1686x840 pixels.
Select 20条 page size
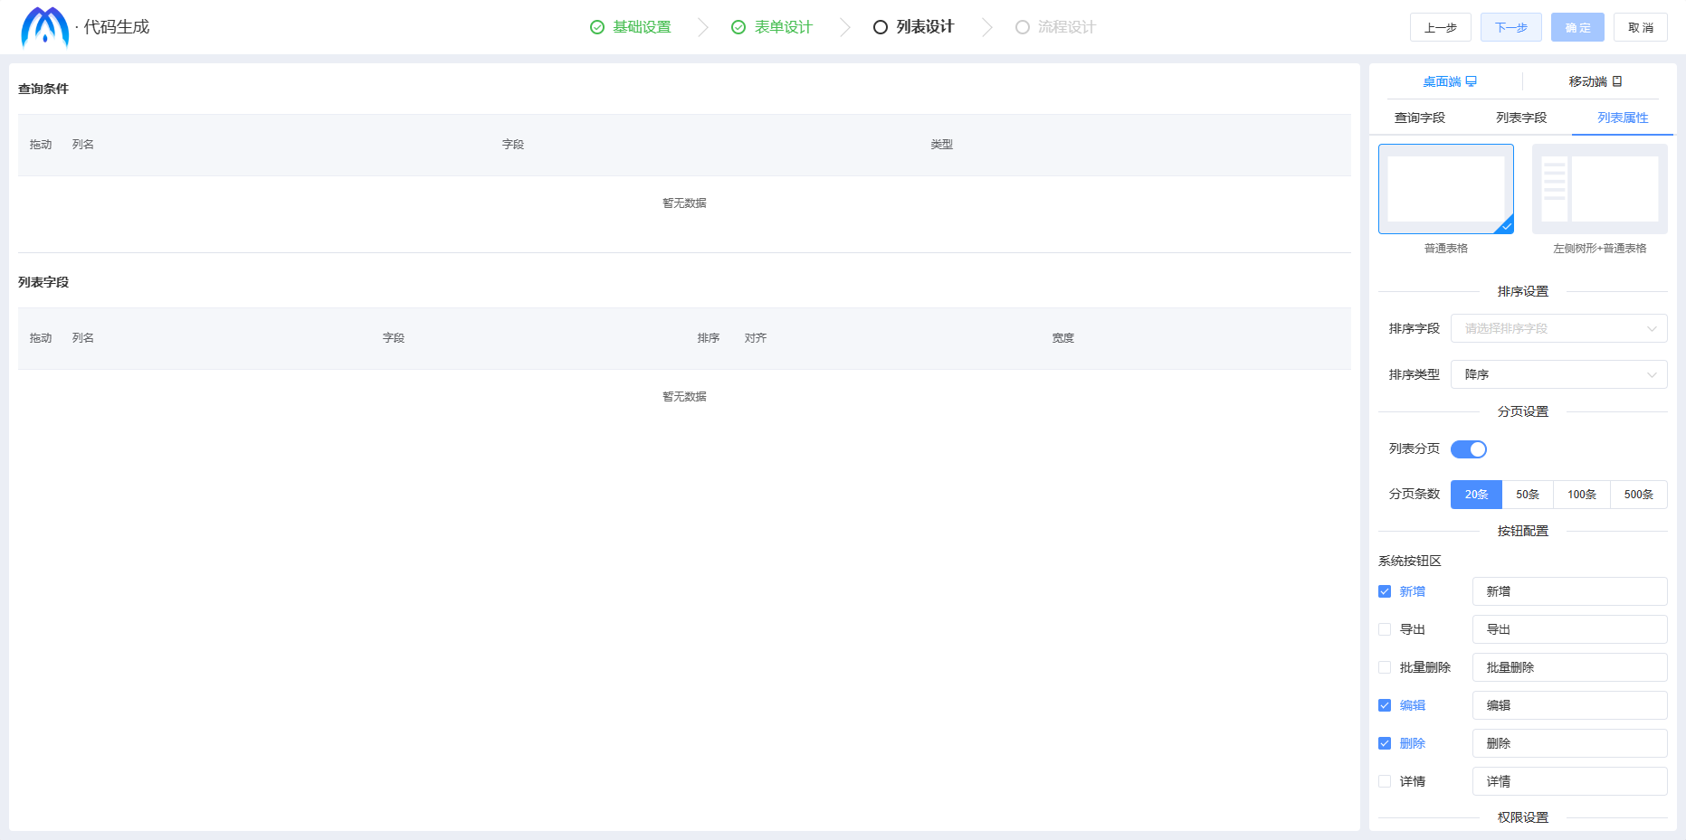click(x=1476, y=495)
